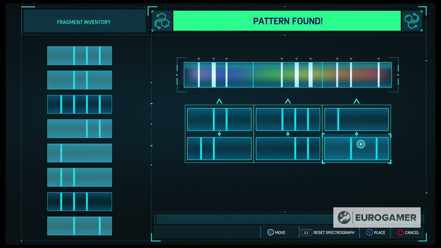Image resolution: width=441 pixels, height=248 pixels.
Task: Select the four-line dark fragment in inventory
Action: pyautogui.click(x=79, y=104)
